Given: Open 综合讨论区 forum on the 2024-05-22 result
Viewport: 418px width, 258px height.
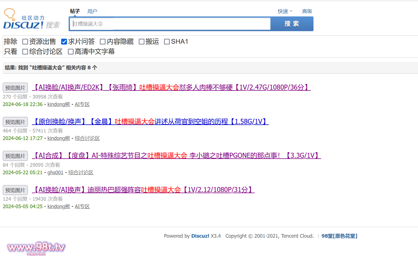Looking at the screenshot, I should pos(81,173).
